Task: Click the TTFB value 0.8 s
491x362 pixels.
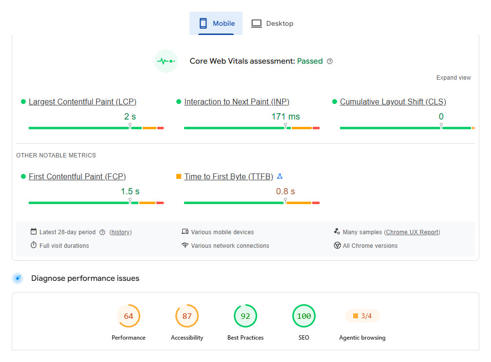Action: pyautogui.click(x=285, y=191)
